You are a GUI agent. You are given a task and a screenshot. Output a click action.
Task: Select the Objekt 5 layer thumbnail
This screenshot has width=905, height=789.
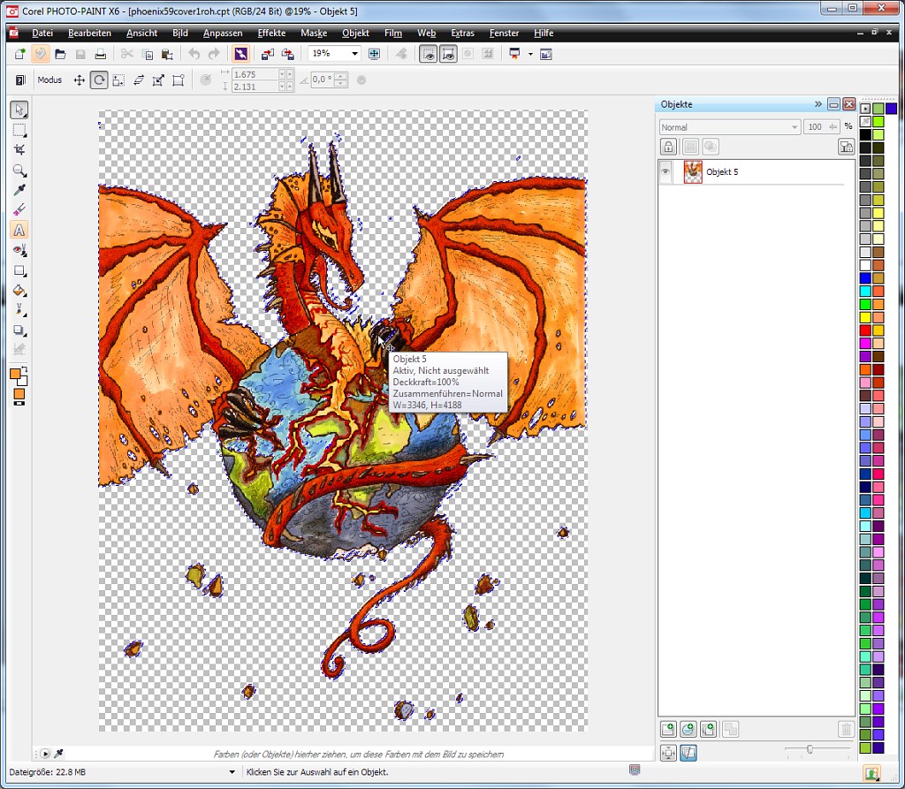(x=693, y=172)
